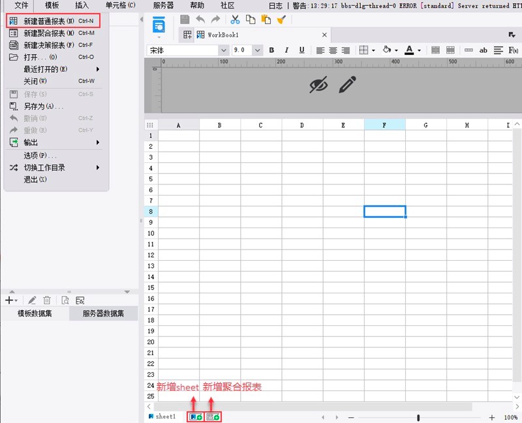Click the zoom slider handle at bottom

pos(418,417)
